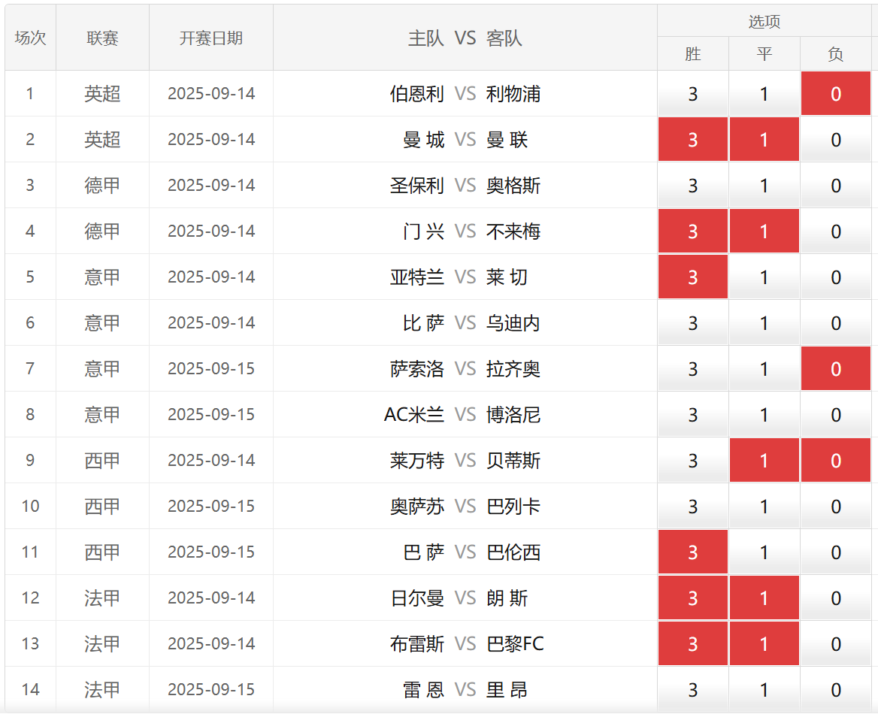Viewport: 878px width, 714px height.
Task: Toggle the 平 option for 伯恩利 VS 利物浦
Action: (x=764, y=93)
